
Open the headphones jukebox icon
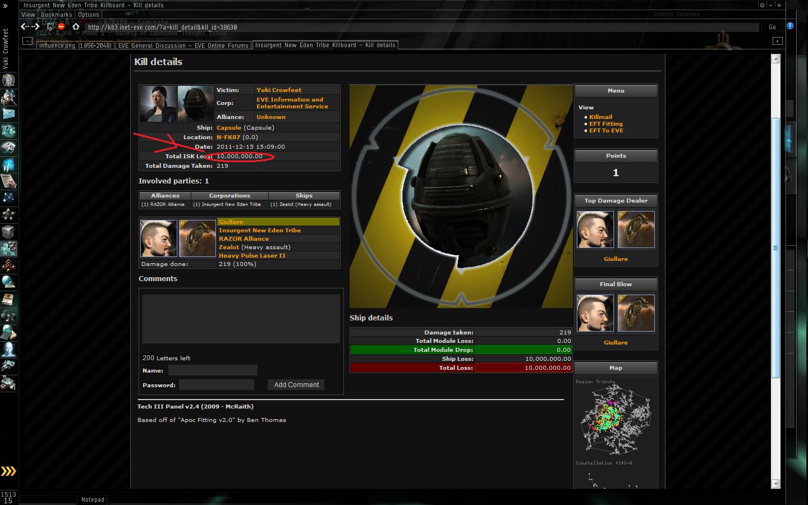click(x=8, y=315)
